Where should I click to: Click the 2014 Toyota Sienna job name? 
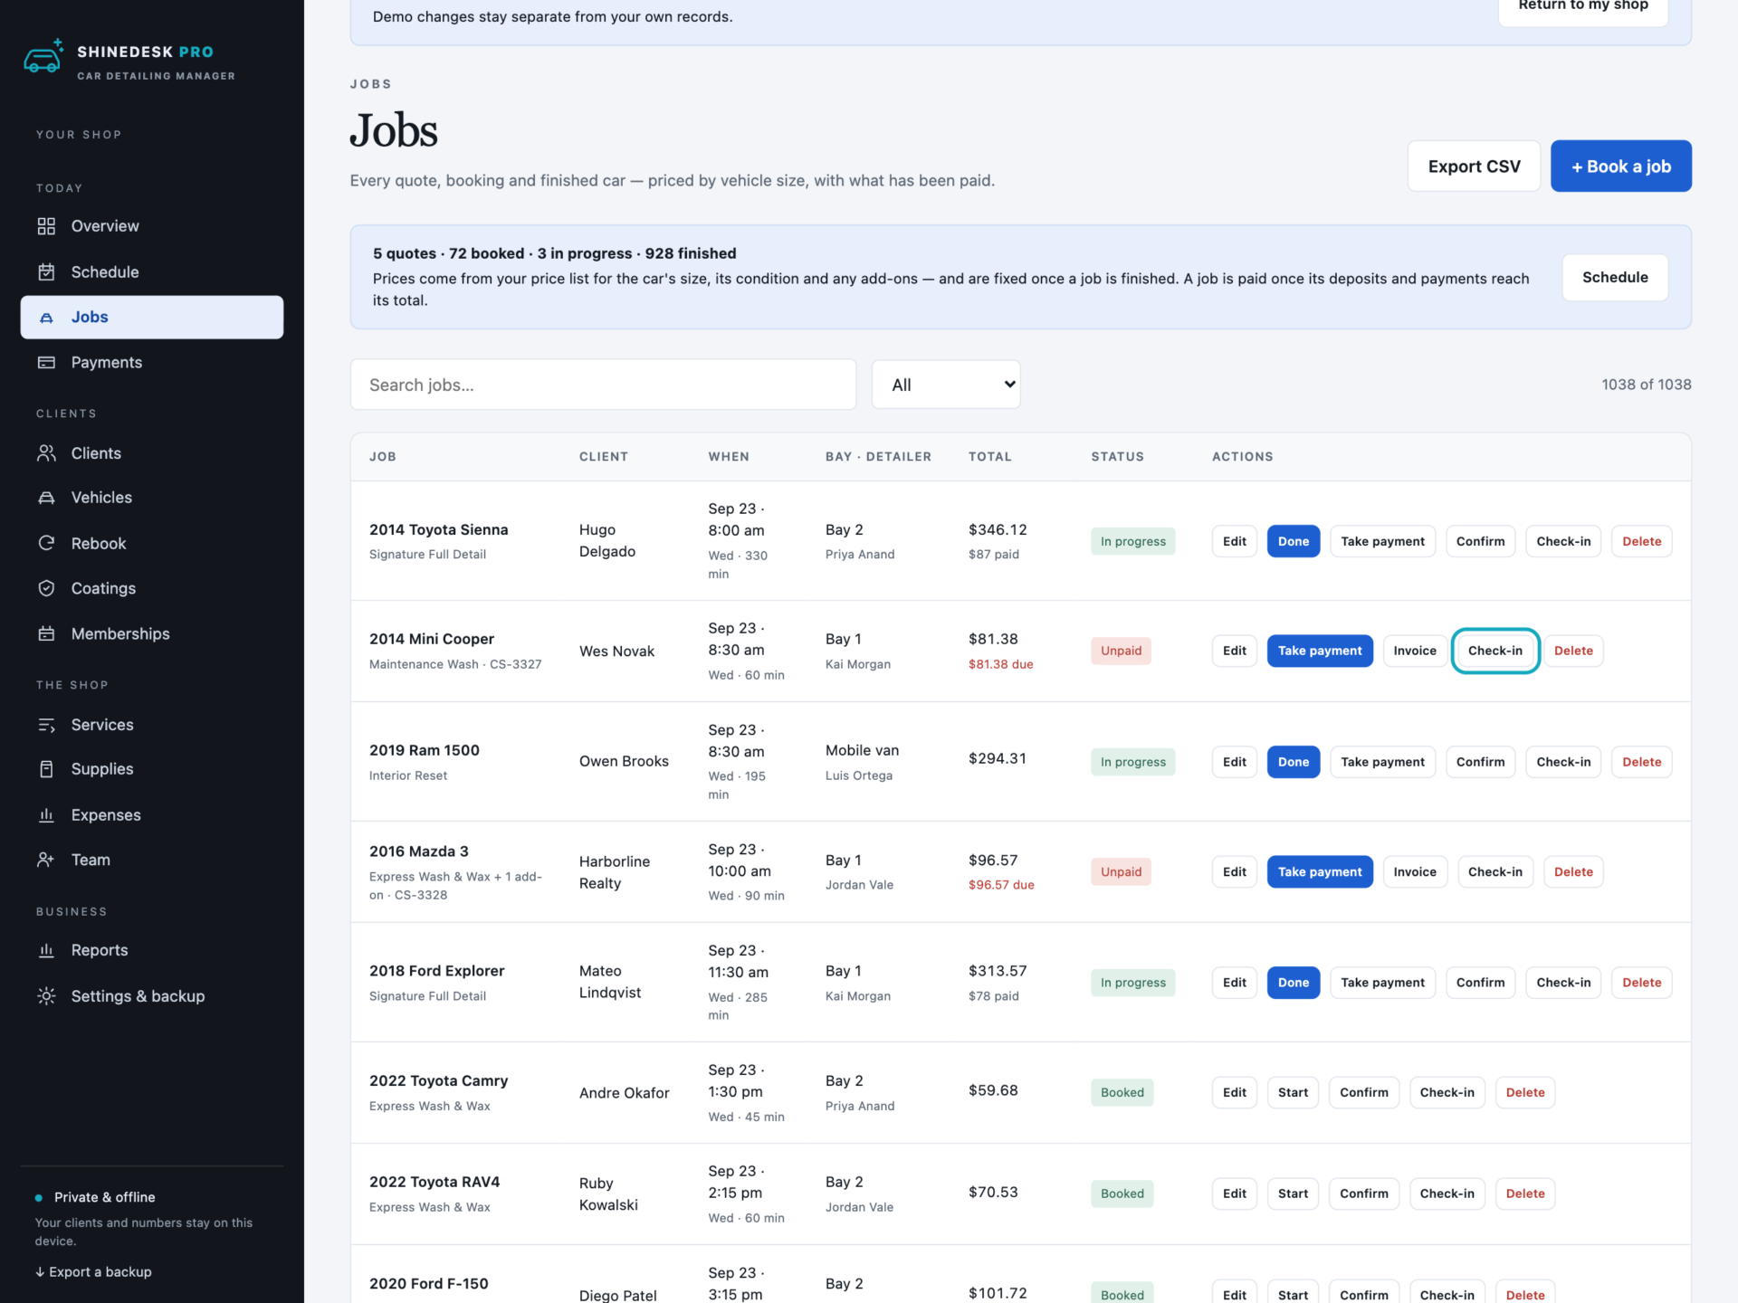(x=438, y=529)
